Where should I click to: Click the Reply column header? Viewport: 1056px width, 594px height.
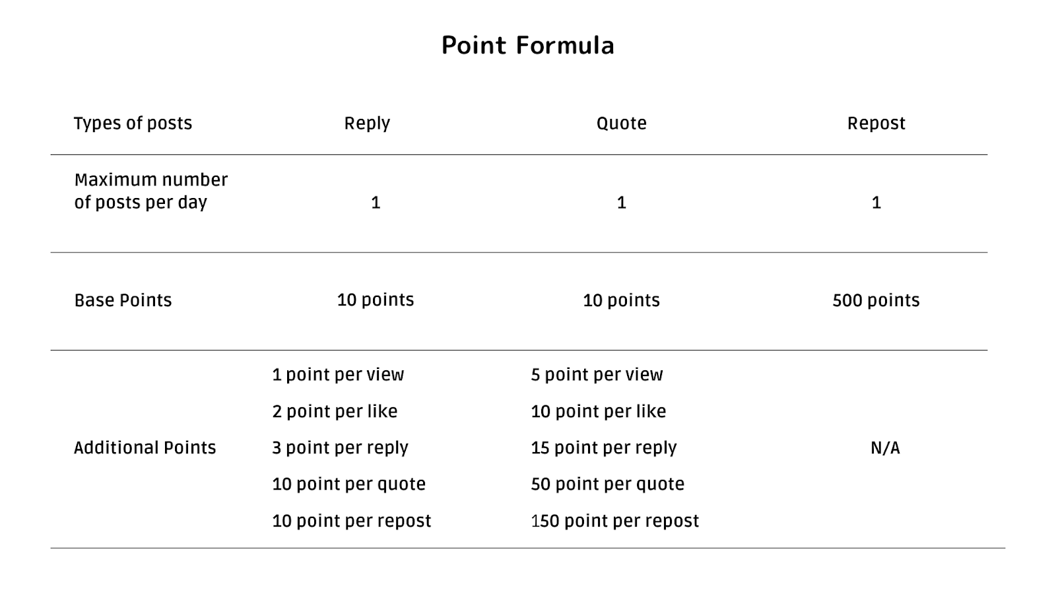pyautogui.click(x=367, y=123)
